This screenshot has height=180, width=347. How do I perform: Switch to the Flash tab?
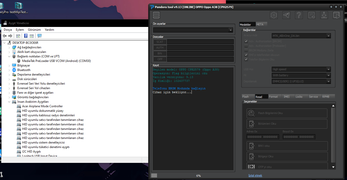point(248,97)
